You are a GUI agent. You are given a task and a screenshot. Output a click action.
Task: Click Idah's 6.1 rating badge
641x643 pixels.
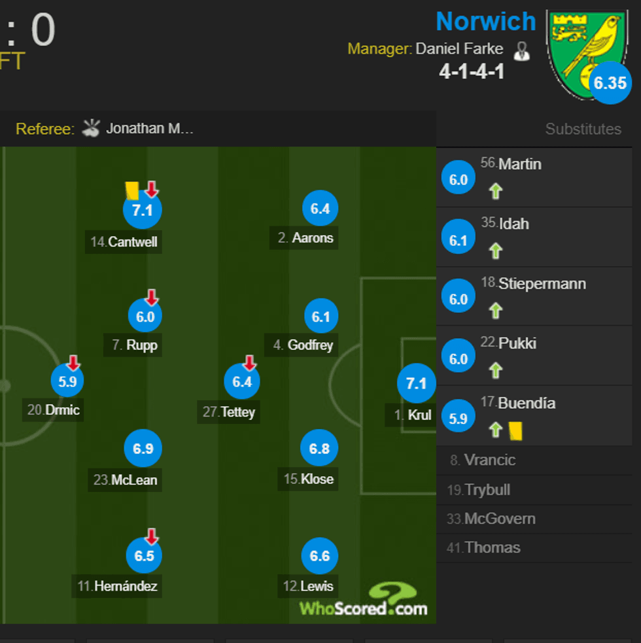pyautogui.click(x=459, y=240)
